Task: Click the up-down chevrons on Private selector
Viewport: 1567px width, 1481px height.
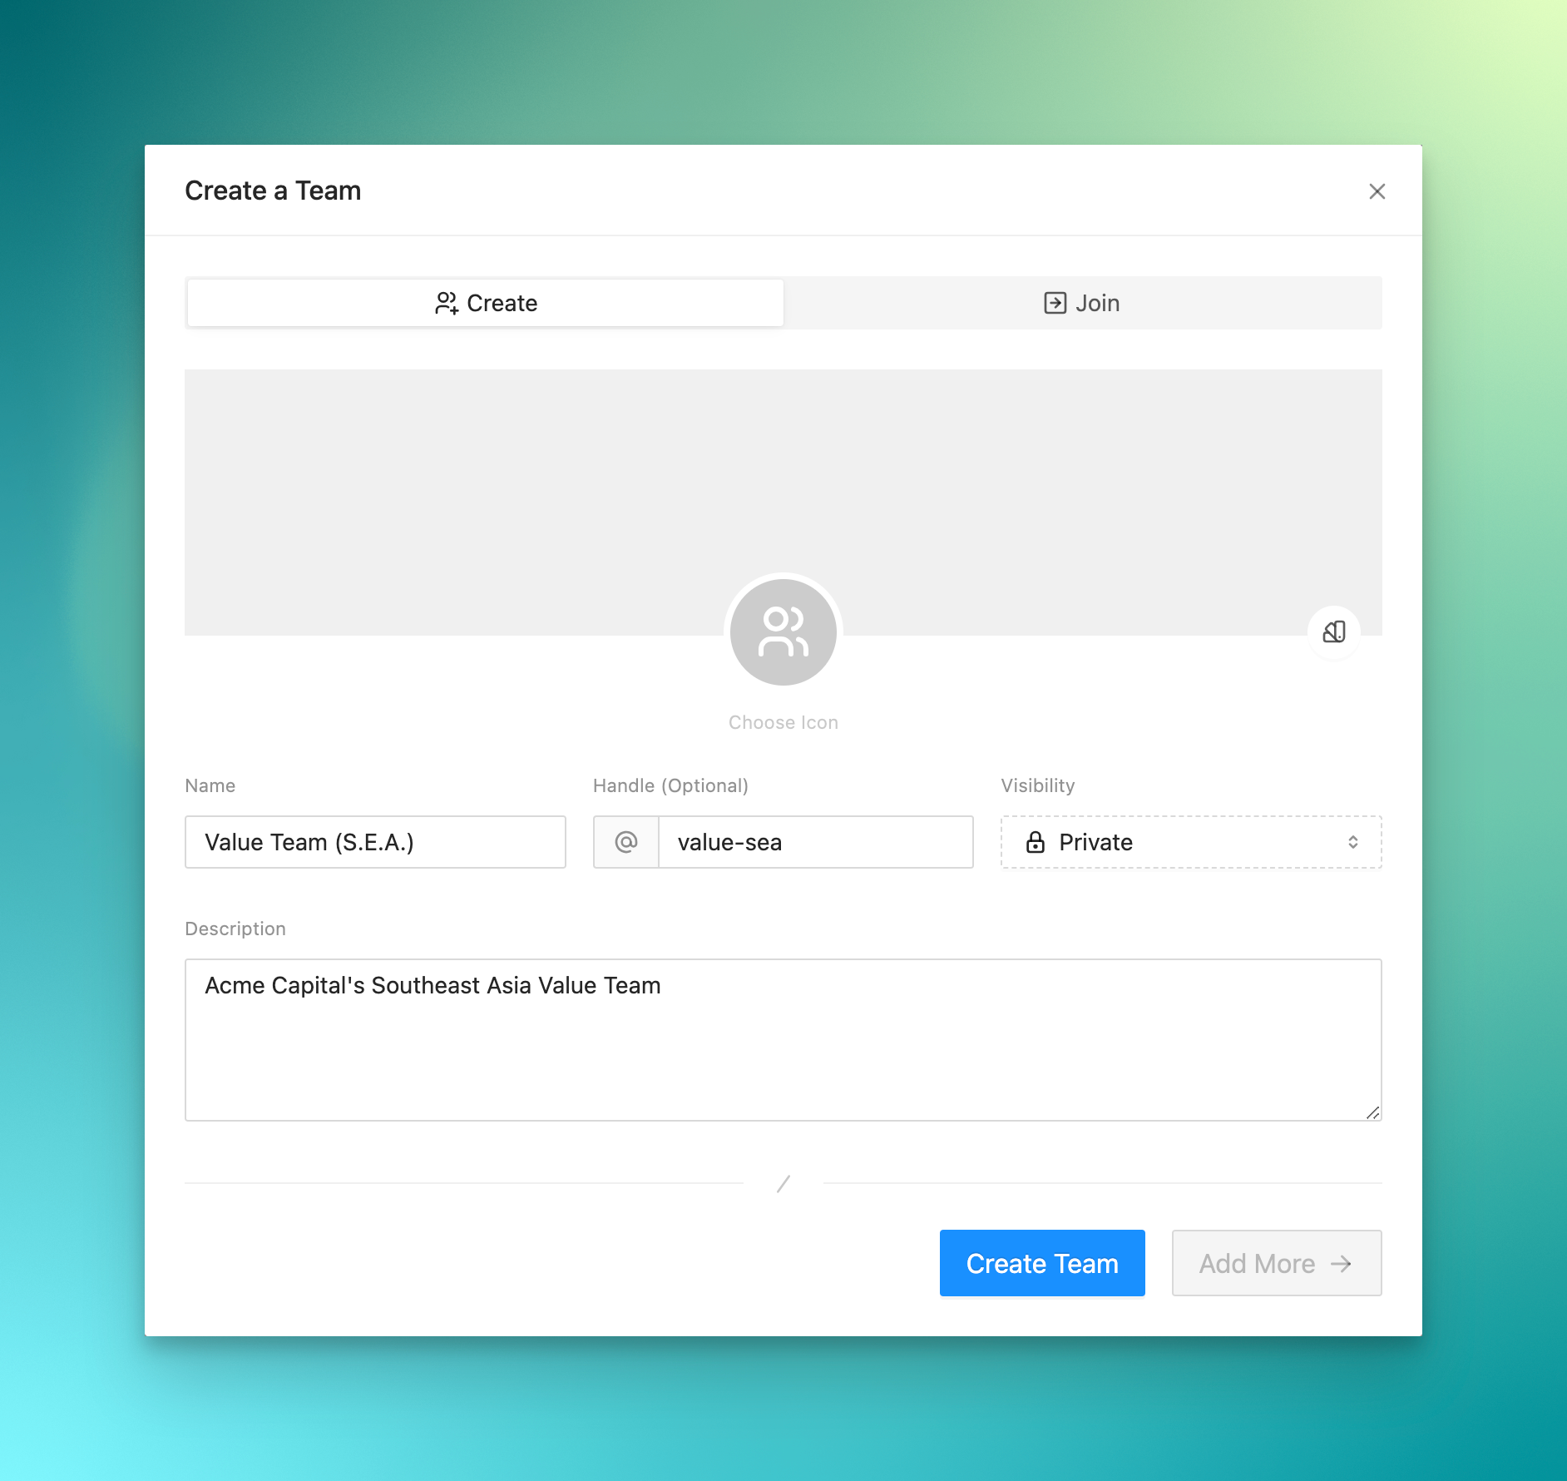Action: coord(1353,842)
